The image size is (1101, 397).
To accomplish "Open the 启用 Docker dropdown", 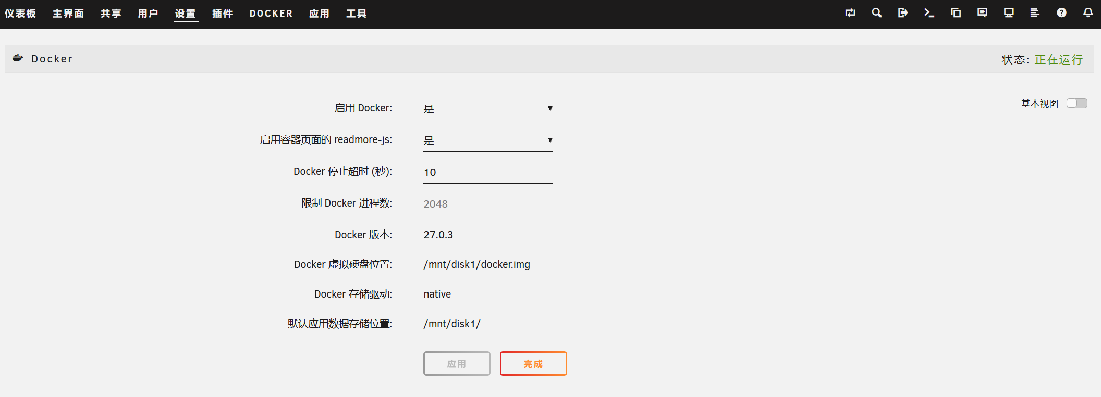I will click(488, 109).
